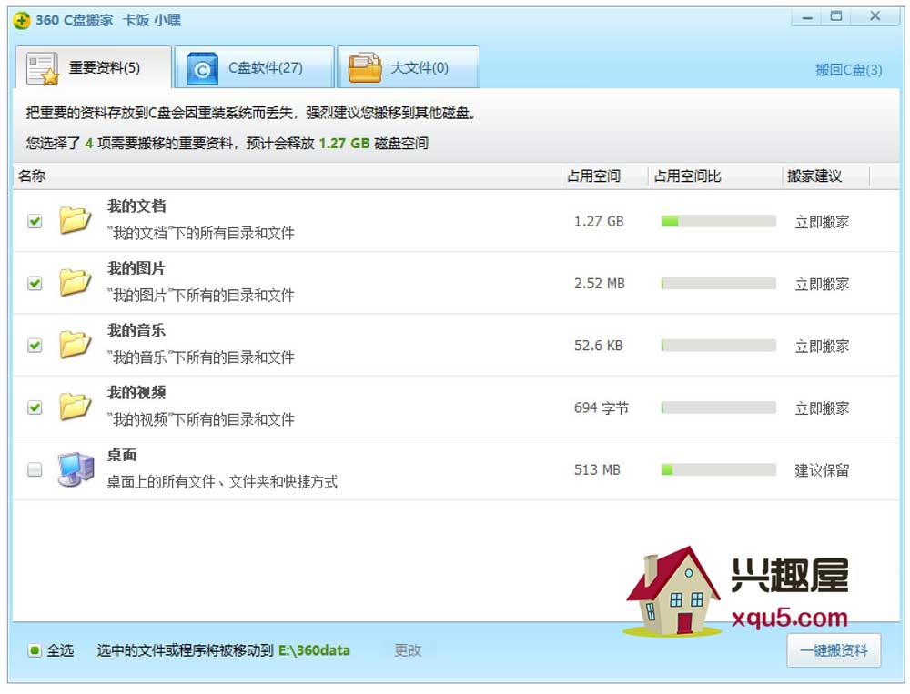Click the 大文件 folder icon
This screenshot has height=694, width=910.
pyautogui.click(x=365, y=68)
